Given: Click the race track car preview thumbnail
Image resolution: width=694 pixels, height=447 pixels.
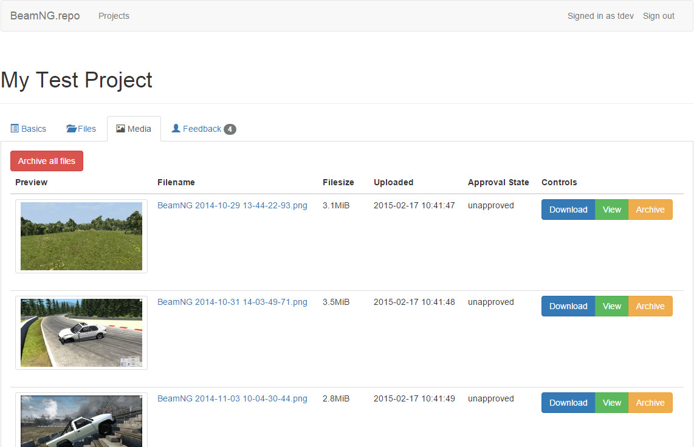Looking at the screenshot, I should coord(81,332).
